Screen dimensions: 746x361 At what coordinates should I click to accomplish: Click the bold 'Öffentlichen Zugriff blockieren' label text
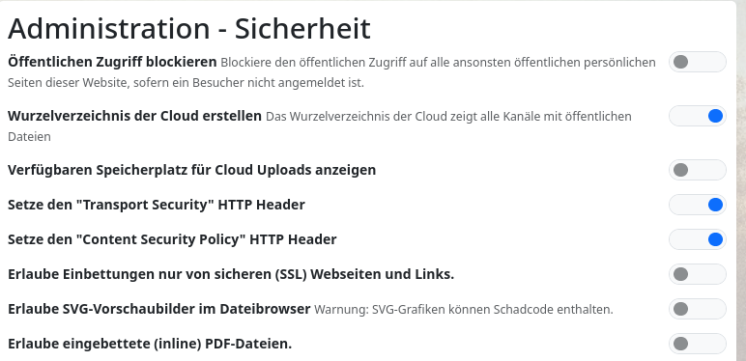click(112, 62)
